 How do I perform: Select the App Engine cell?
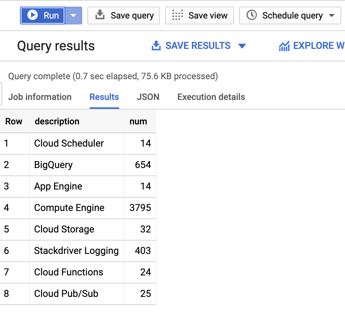tap(77, 186)
